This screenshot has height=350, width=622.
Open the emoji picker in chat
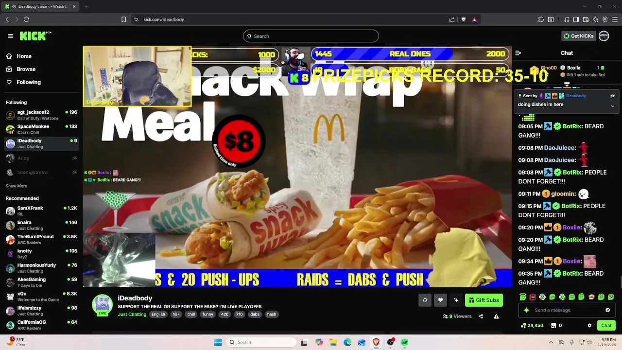point(607,310)
